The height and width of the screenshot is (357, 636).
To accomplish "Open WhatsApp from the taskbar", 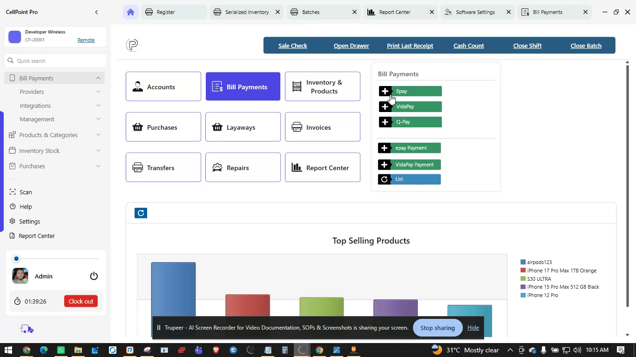I will tap(61, 350).
